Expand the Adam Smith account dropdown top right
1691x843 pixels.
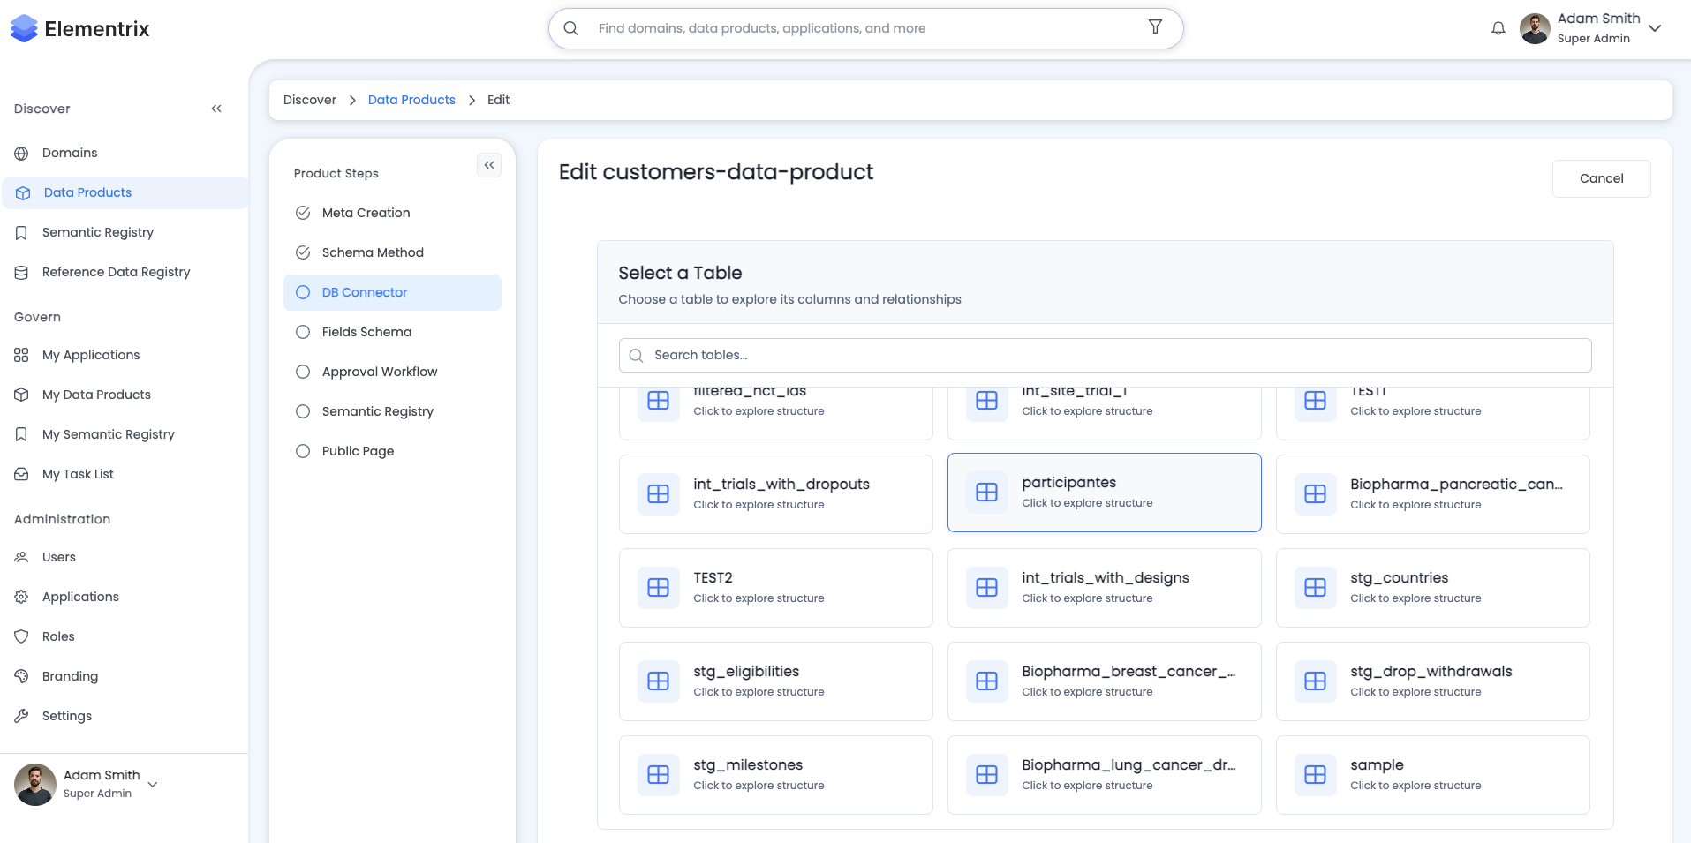click(1655, 27)
